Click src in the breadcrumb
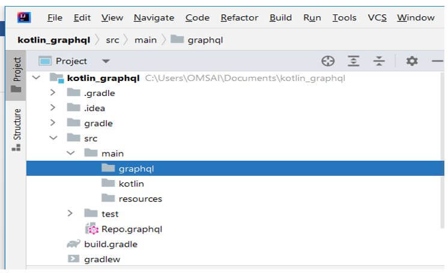The image size is (448, 273). pos(112,40)
